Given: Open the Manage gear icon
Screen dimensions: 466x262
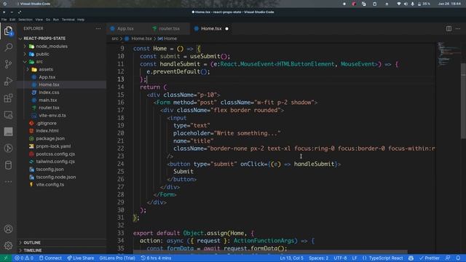Looking at the screenshot, I should pyautogui.click(x=8, y=245).
